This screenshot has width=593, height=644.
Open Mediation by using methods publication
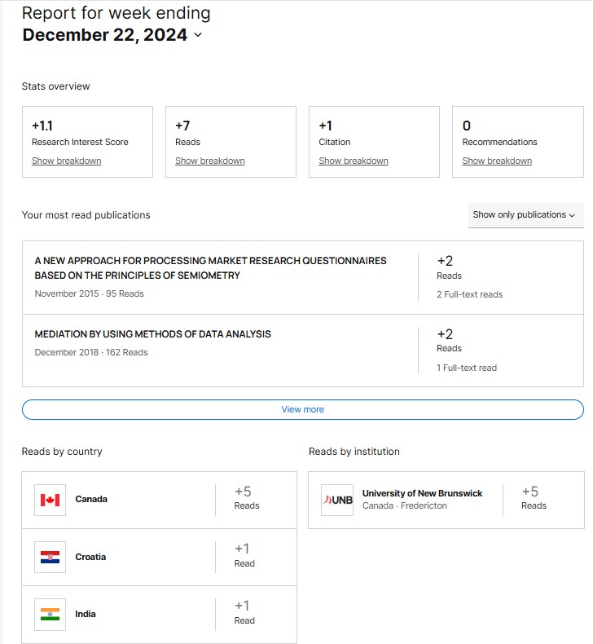(152, 334)
